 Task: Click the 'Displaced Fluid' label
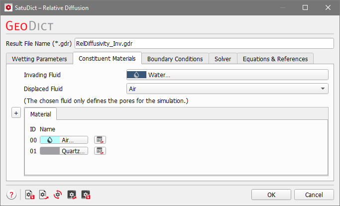coord(43,89)
